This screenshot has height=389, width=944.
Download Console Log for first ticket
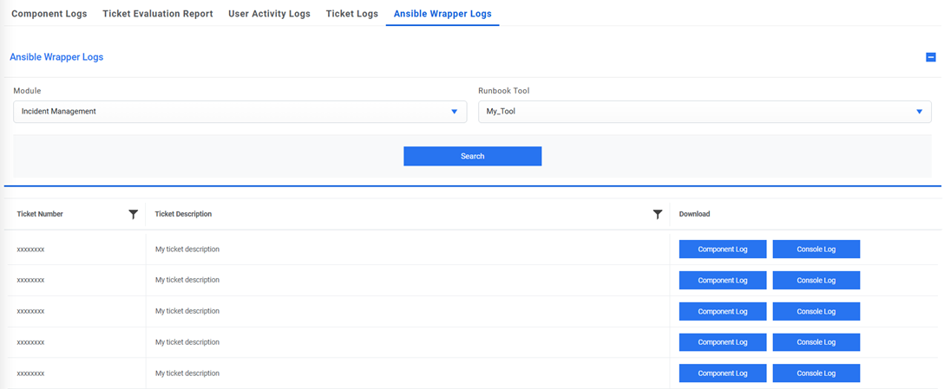point(816,250)
